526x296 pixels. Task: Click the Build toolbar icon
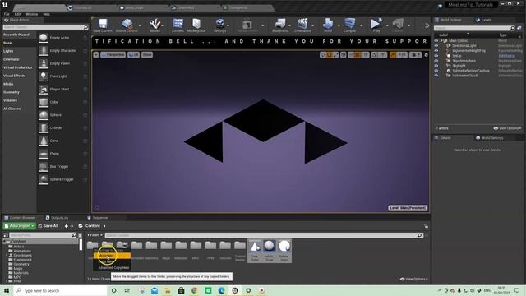coord(328,25)
